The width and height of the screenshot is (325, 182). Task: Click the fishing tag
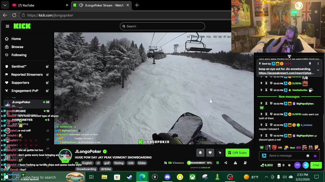[x=119, y=163]
